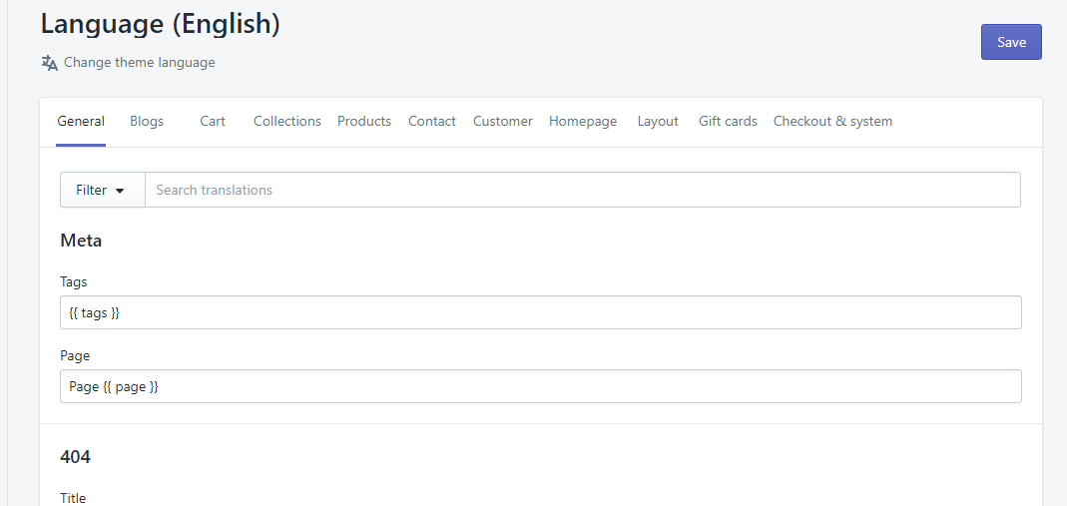Click the translate icon beside Change theme language
This screenshot has width=1067, height=506.
point(49,63)
